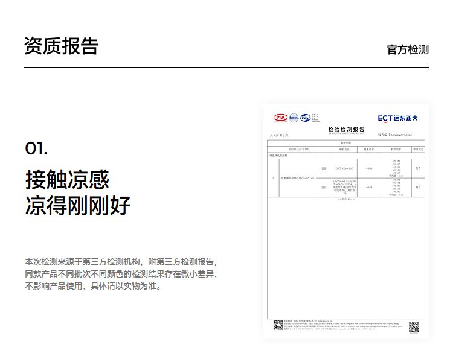Click the 01. section number
The height and width of the screenshot is (359, 453).
click(x=36, y=148)
